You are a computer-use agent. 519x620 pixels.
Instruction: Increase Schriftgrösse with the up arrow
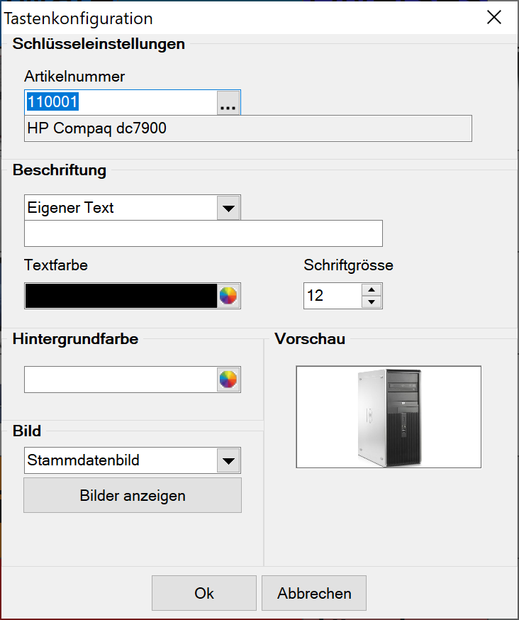click(372, 289)
